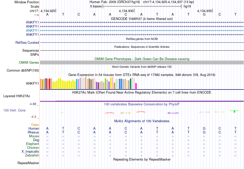The width and height of the screenshot is (244, 169).
Task: Click the '5 bases' scale bar label
Action: coord(96,6)
